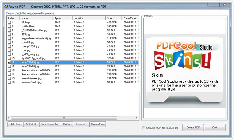Close the Any to PDF window
234x140 pixels.
(x=224, y=5)
